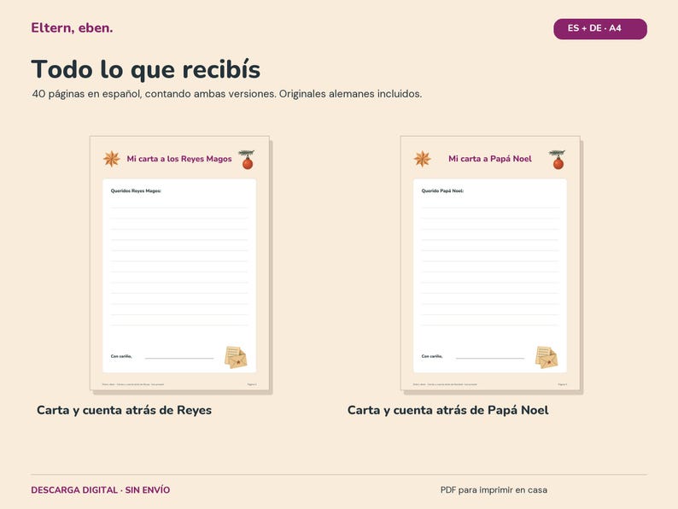Click 'DESCARGA DIGITAL · SIN ENVÍO' footer text

click(x=100, y=490)
